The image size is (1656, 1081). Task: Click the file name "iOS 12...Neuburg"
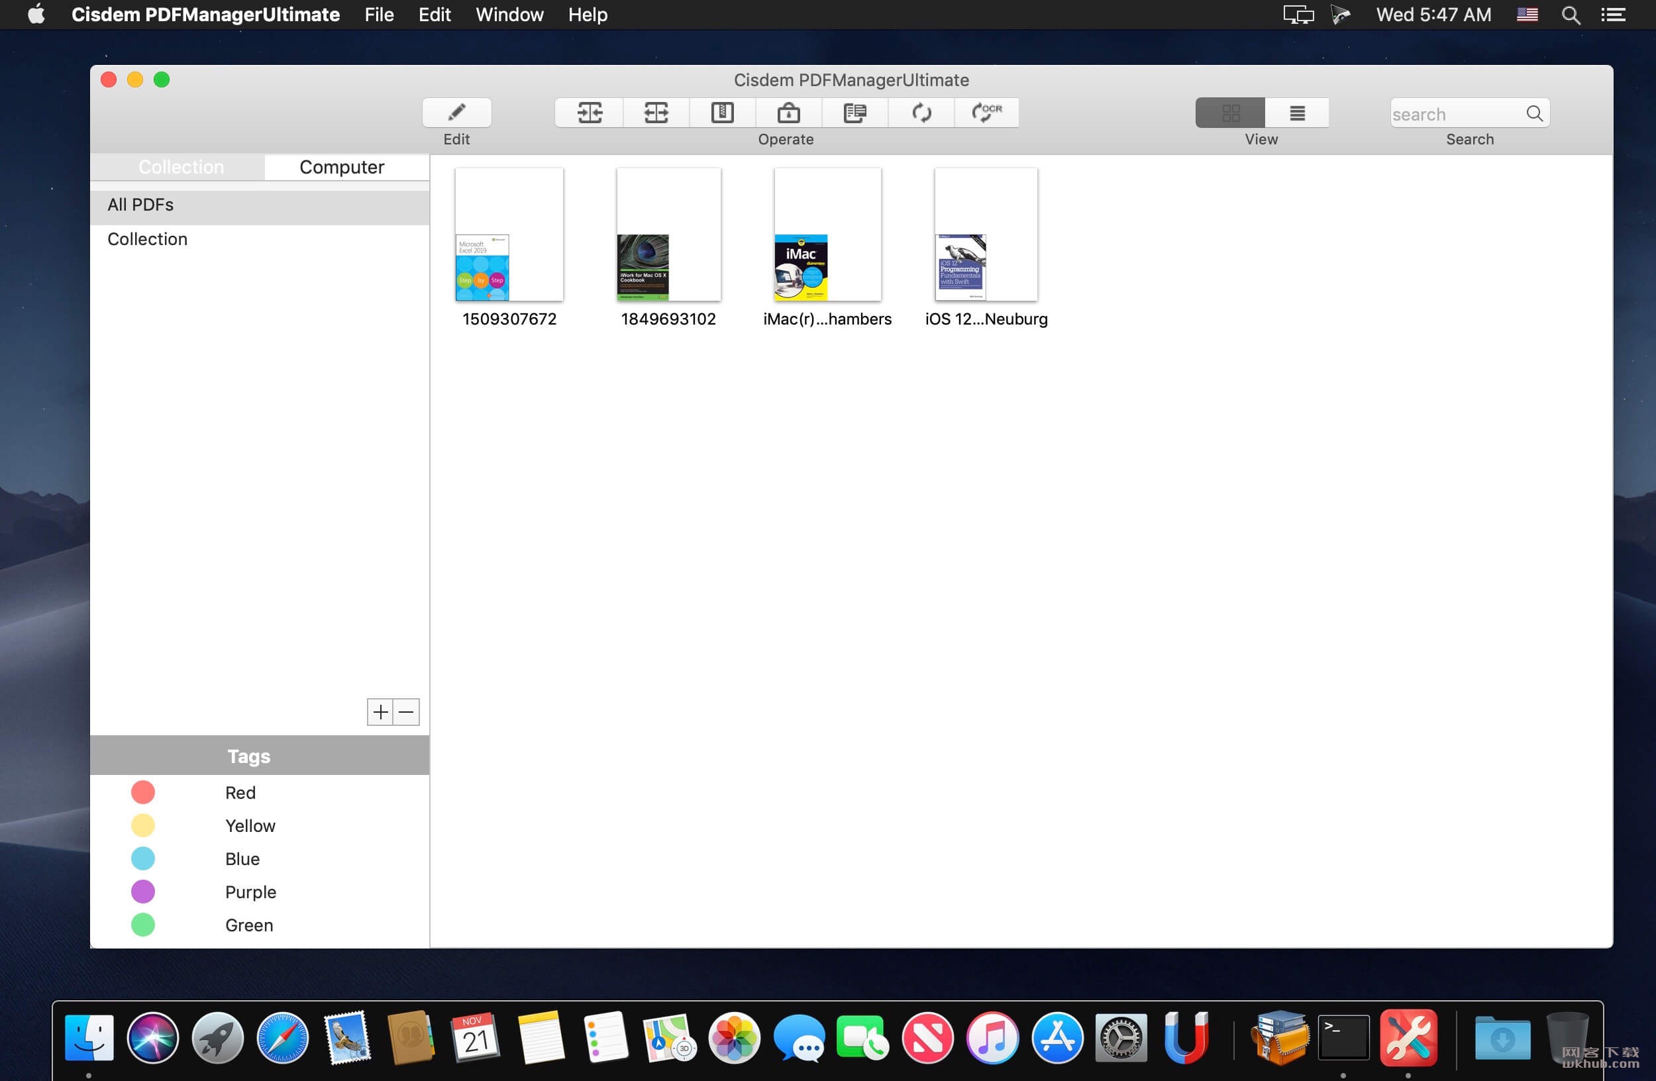click(986, 319)
